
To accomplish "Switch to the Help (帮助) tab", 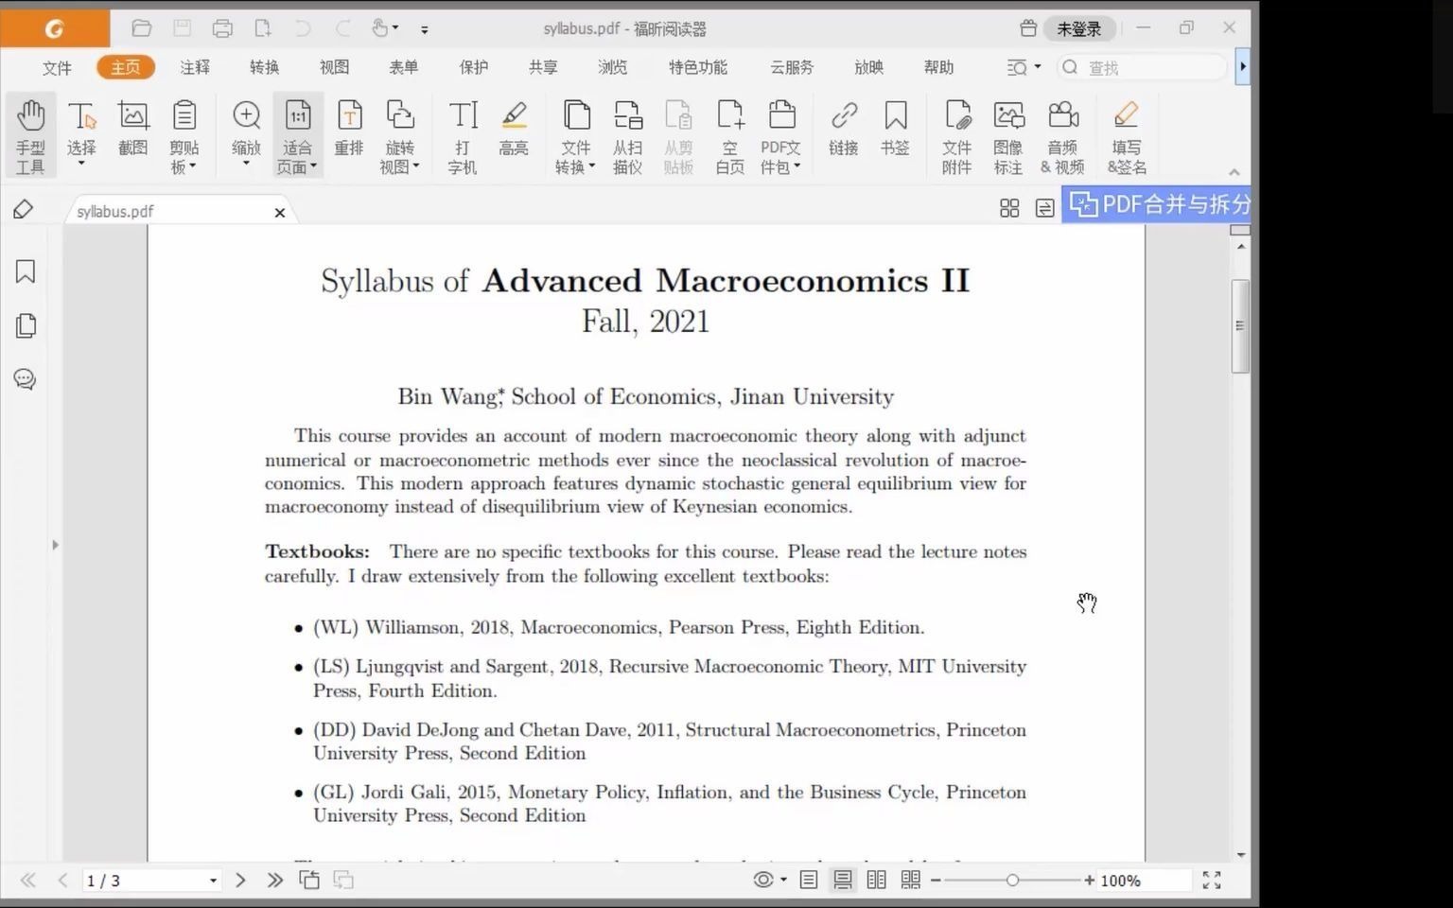I will pos(939,67).
